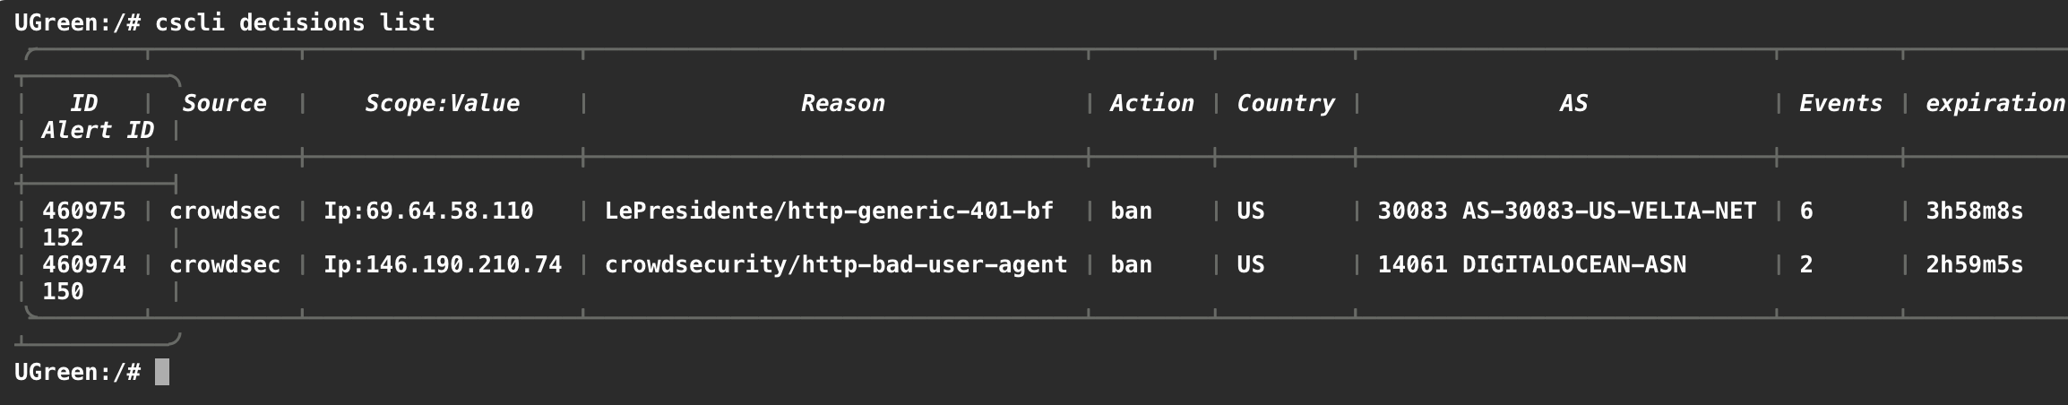Click decision ID 460975
2068x405 pixels.
point(83,211)
